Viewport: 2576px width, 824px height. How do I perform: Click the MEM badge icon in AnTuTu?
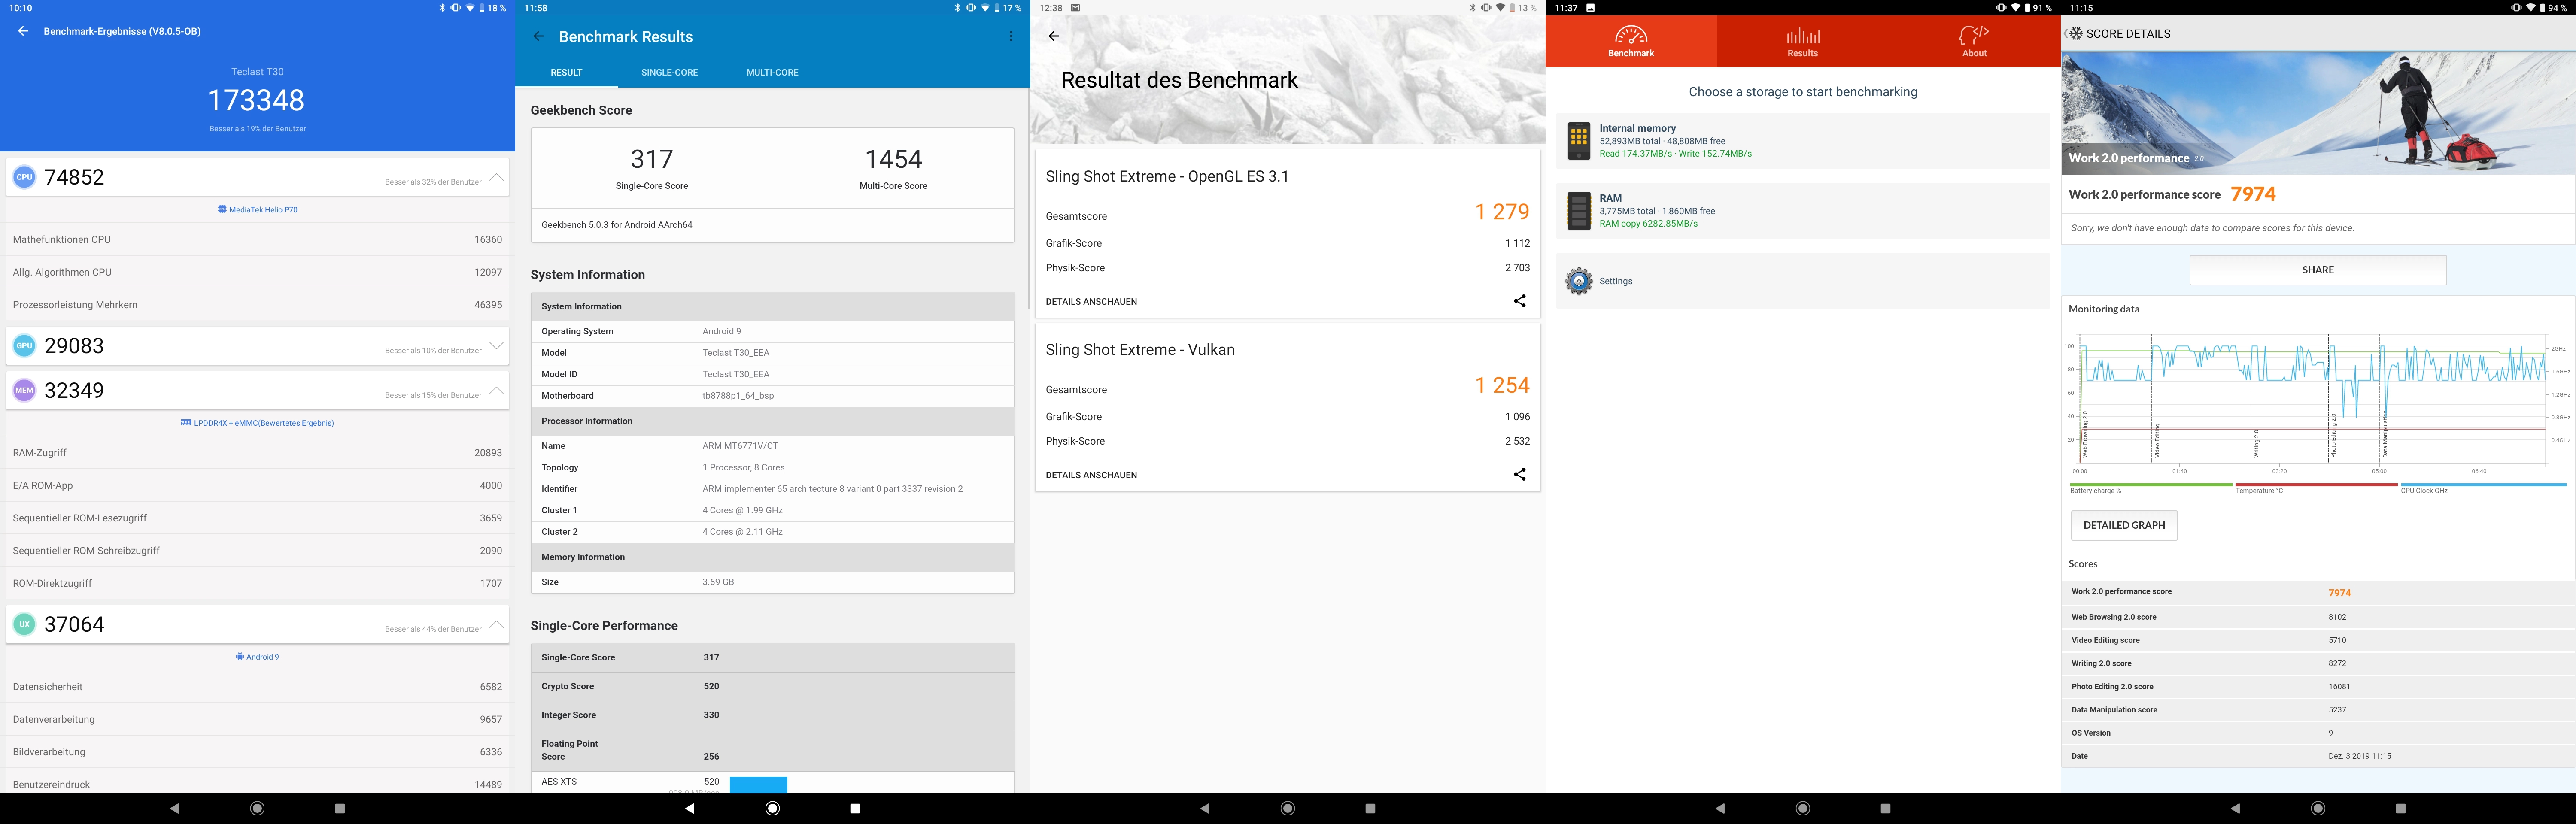(24, 390)
